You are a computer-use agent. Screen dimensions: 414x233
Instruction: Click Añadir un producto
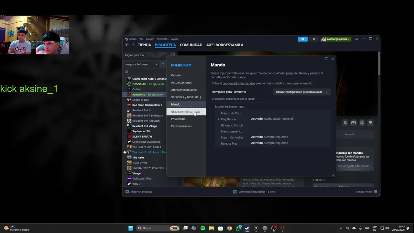click(x=141, y=192)
